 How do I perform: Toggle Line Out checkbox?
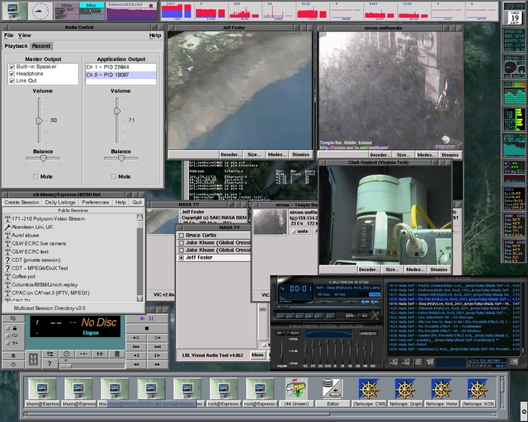(x=12, y=81)
